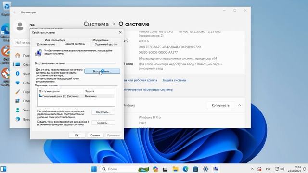Open the Task View icon in the taskbar

pos(165,169)
